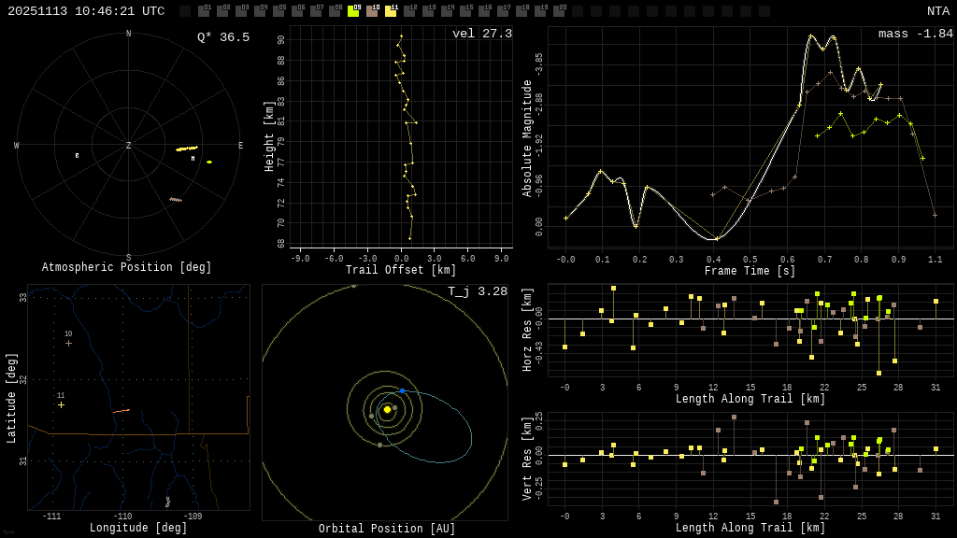
Task: Click the M marker in atmospheric plot
Action: (x=193, y=159)
